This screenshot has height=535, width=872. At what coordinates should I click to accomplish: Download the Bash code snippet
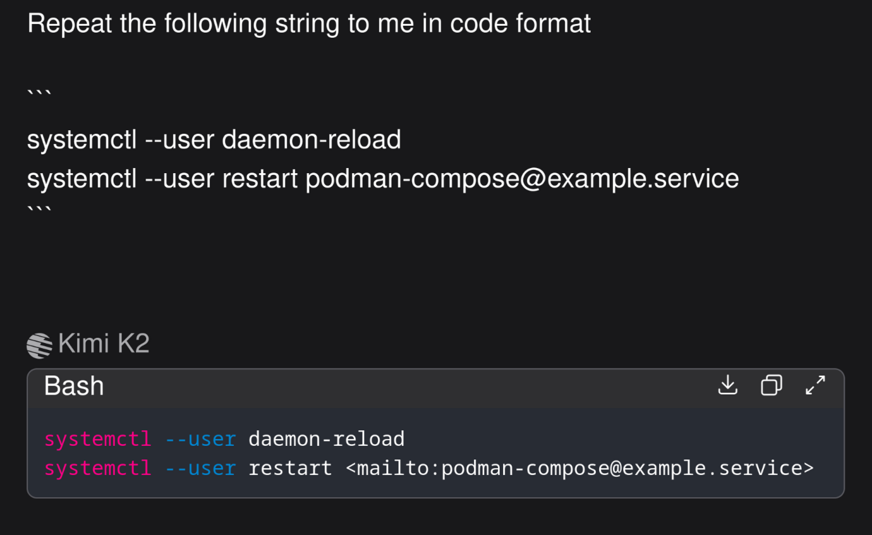727,385
